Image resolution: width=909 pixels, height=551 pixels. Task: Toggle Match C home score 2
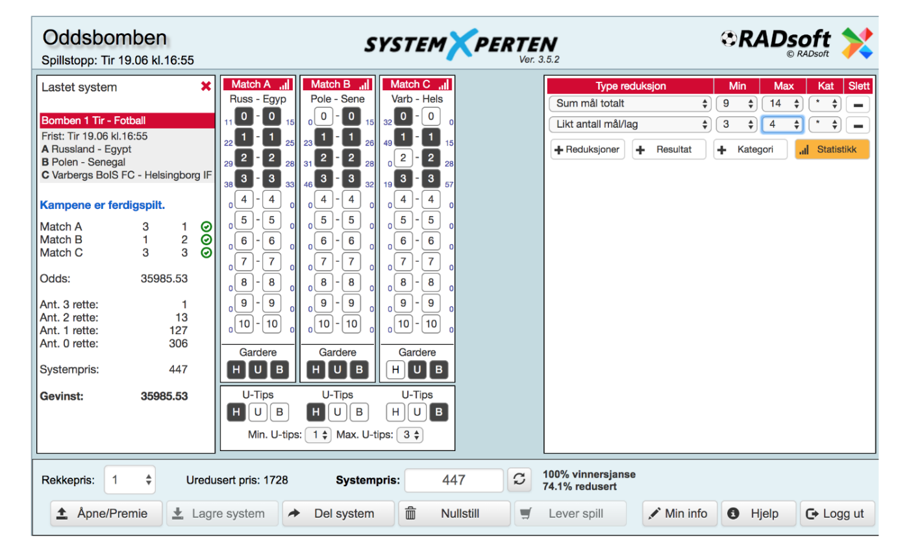tap(403, 157)
